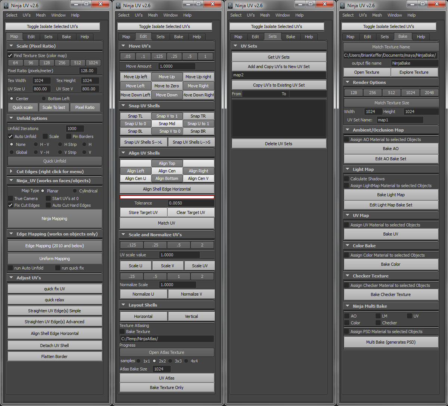Click the Delete UV Sets button
The image size is (448, 406).
point(279,144)
